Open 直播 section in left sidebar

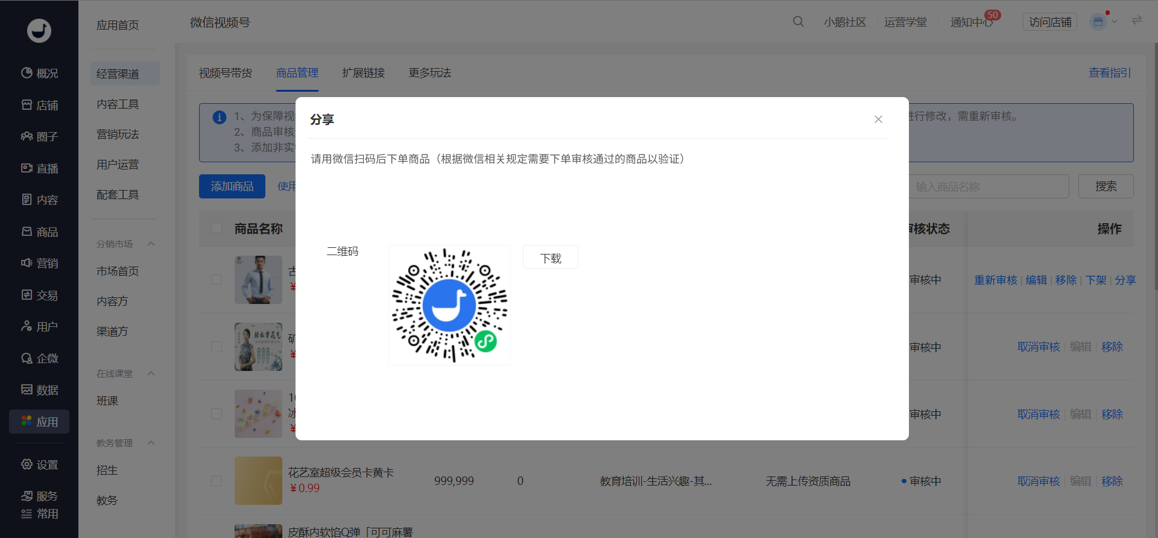39,168
